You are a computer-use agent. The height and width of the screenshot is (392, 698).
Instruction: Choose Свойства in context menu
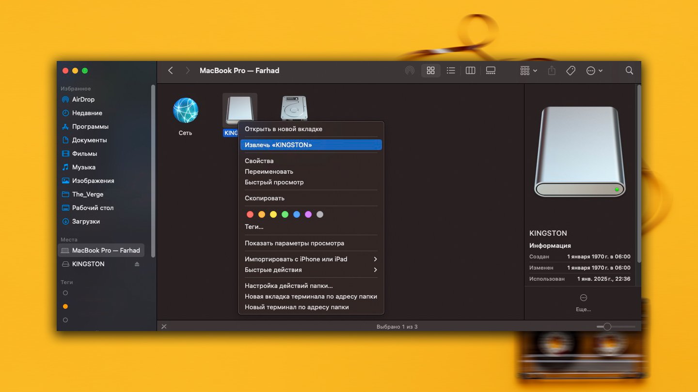pos(310,161)
